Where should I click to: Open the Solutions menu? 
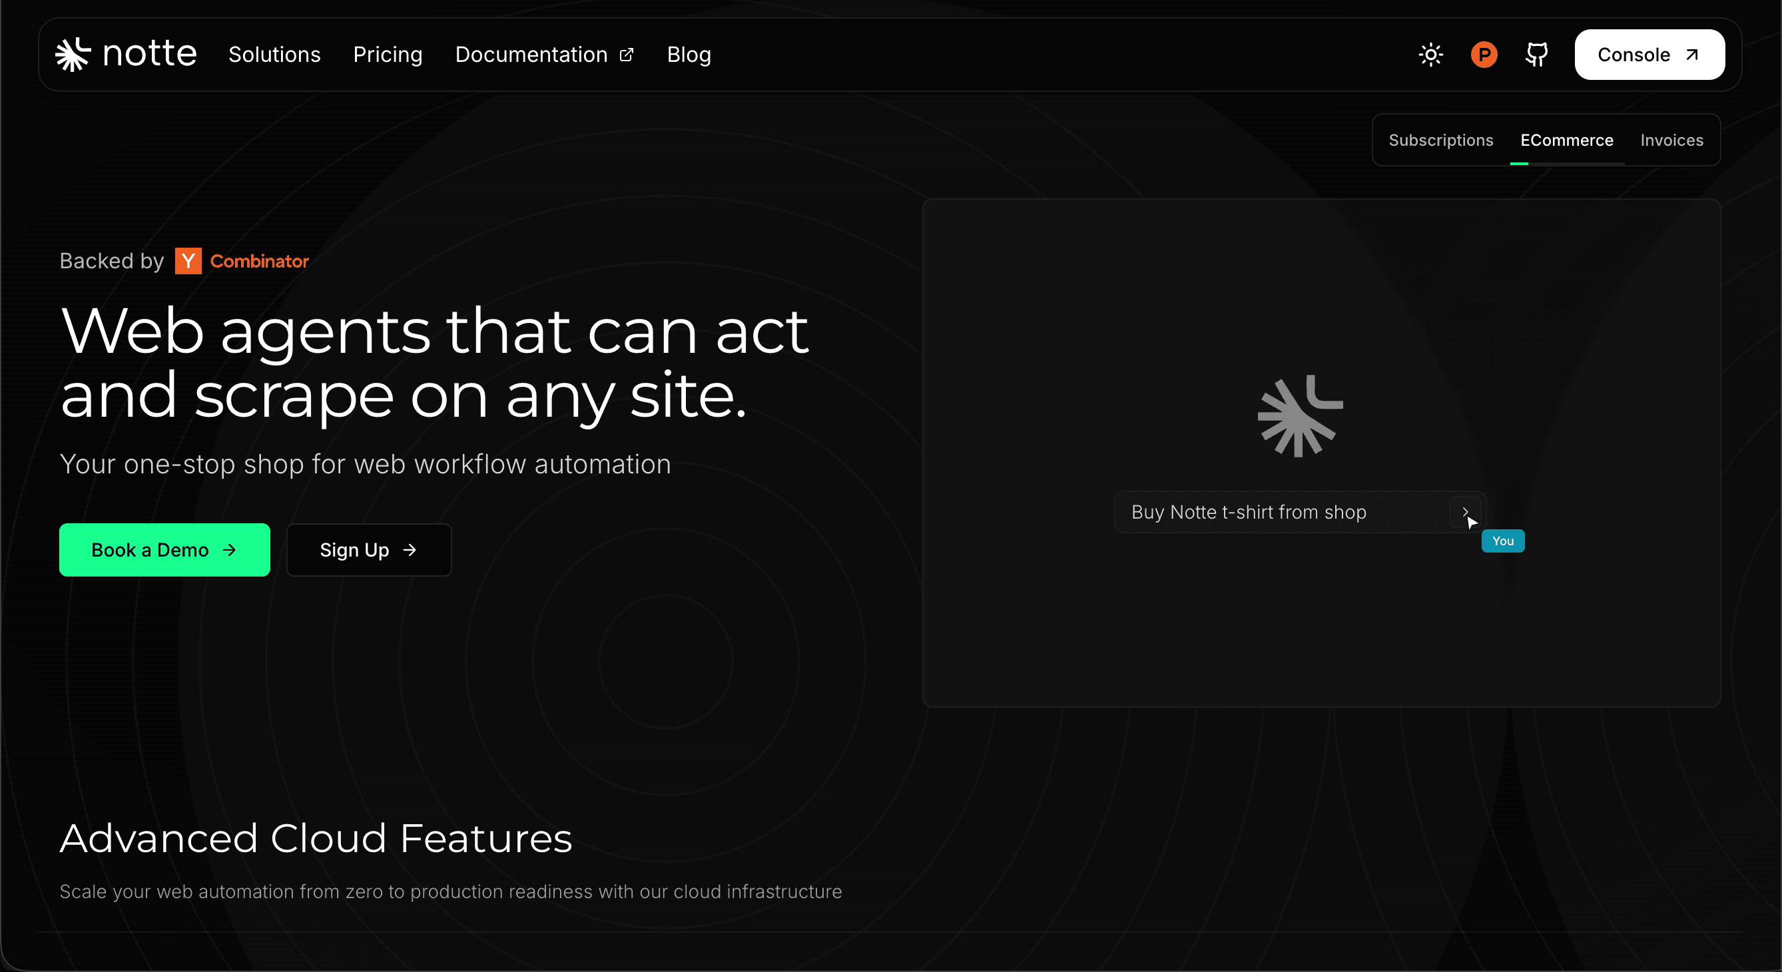[274, 55]
